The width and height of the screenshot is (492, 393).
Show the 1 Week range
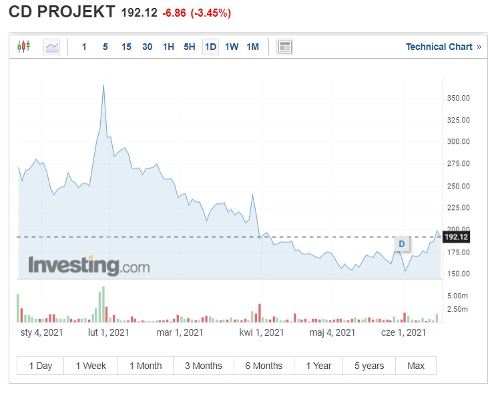pos(91,366)
